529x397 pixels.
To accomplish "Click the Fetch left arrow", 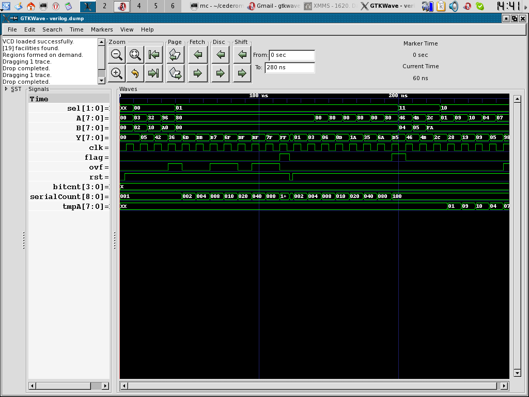I will click(x=197, y=54).
